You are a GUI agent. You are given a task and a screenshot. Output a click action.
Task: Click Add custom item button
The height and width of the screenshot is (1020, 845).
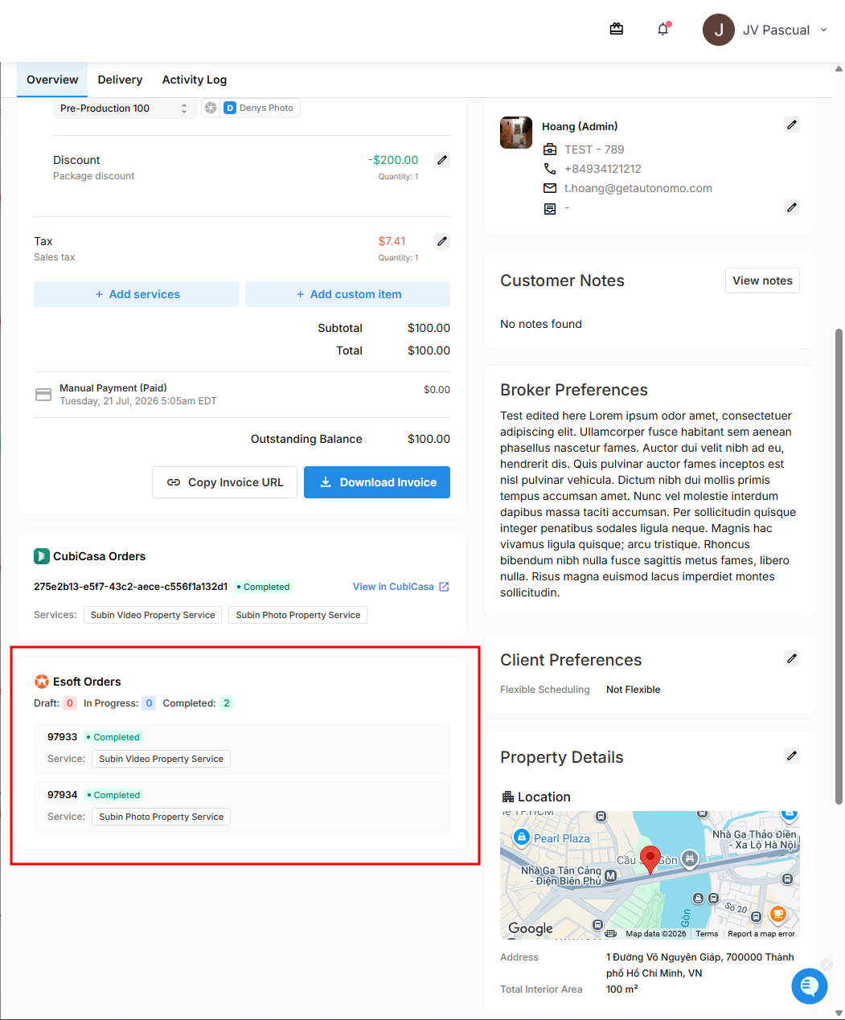[x=348, y=294]
